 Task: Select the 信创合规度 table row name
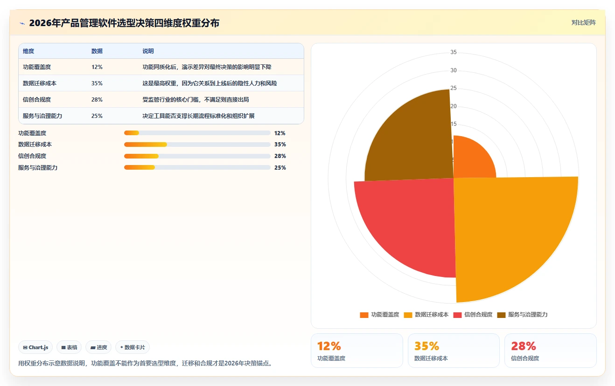(37, 100)
